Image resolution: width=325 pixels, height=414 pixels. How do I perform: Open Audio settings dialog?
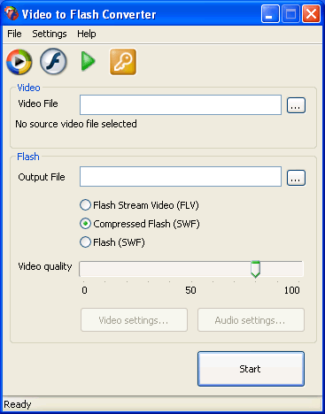click(x=251, y=320)
